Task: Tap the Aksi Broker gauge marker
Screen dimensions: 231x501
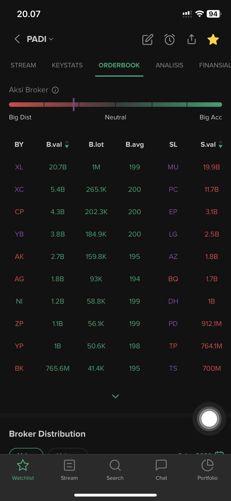Action: pyautogui.click(x=74, y=105)
